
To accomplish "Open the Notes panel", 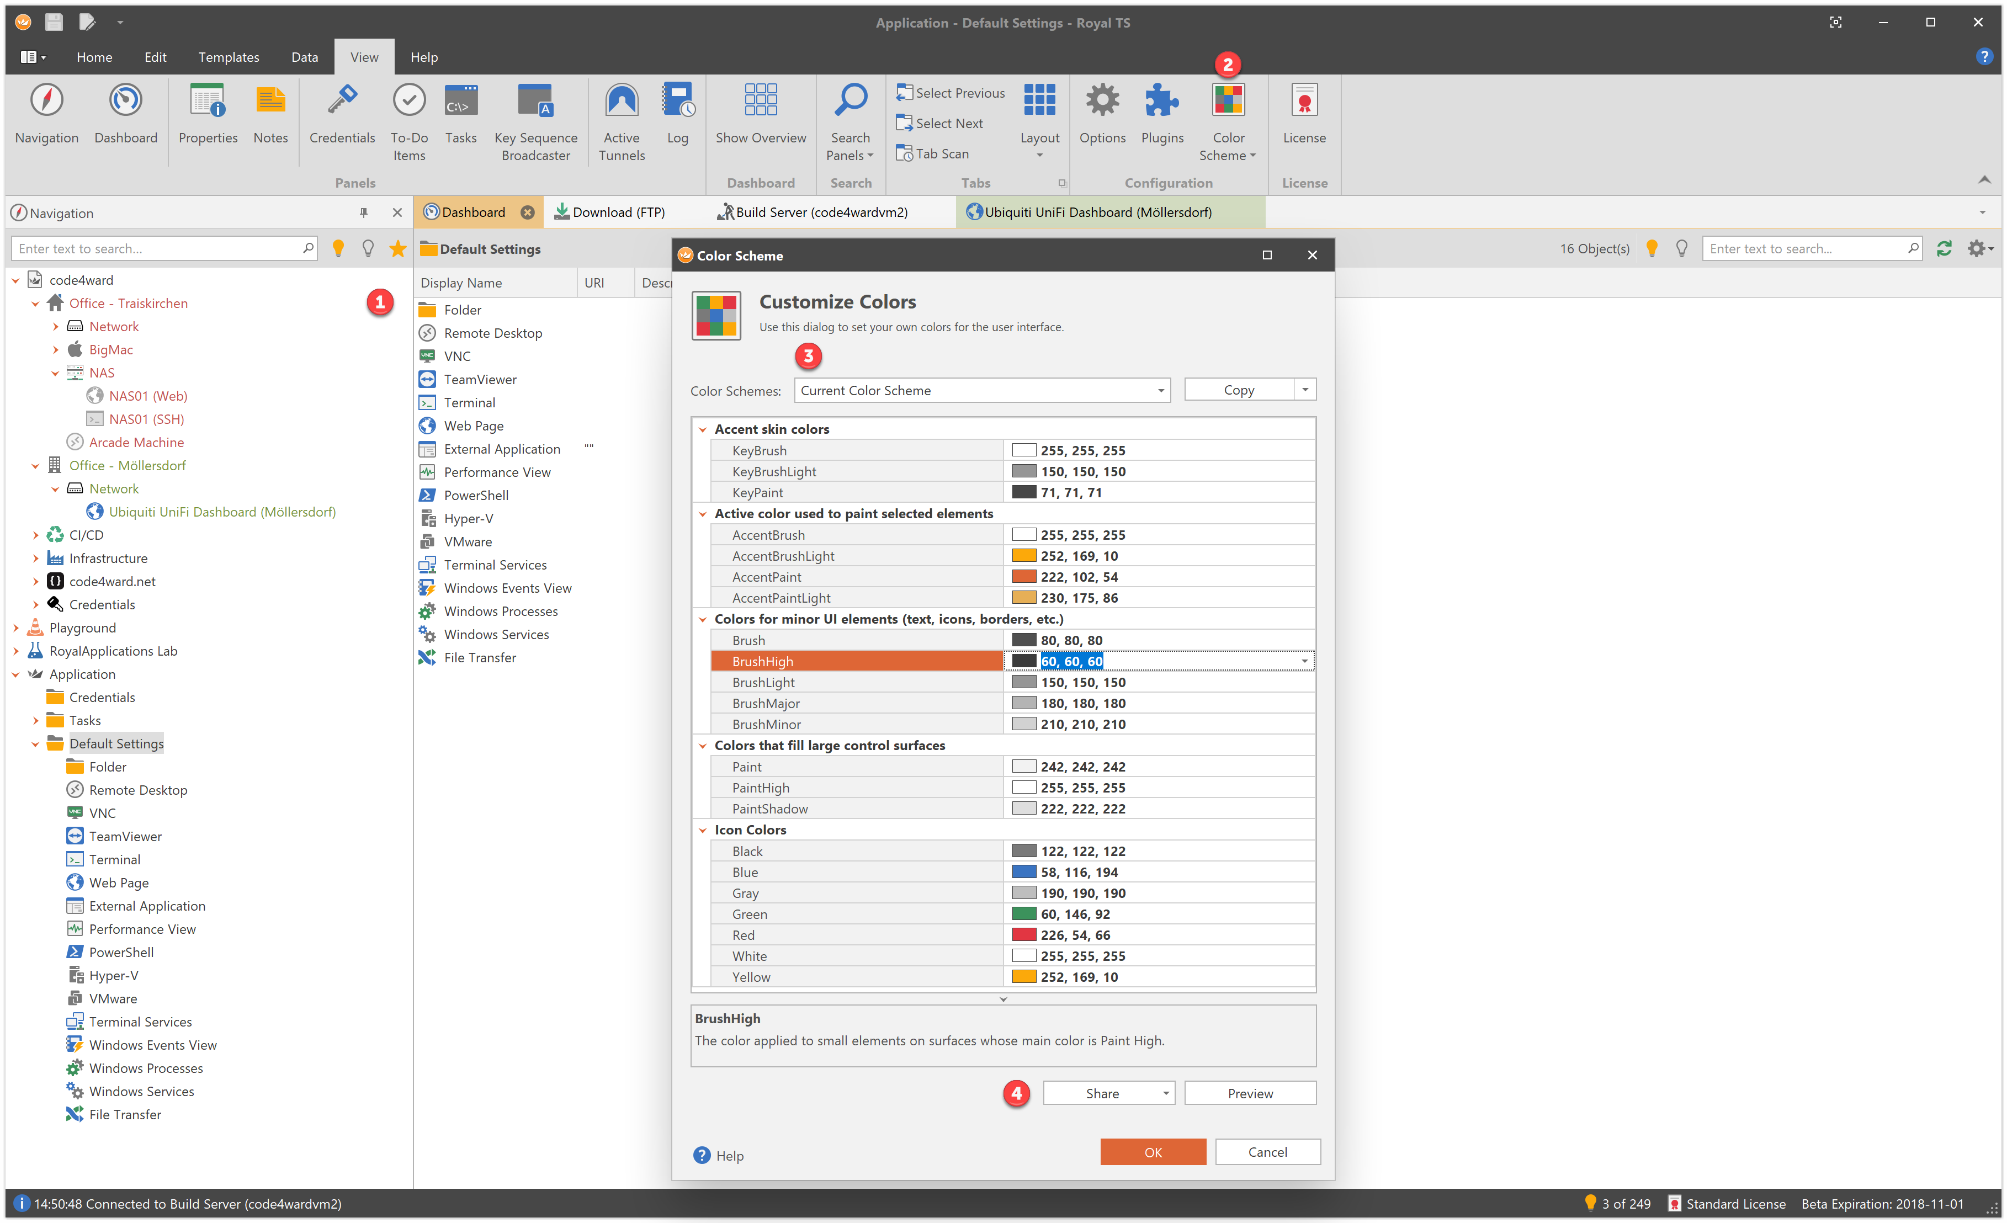I will (270, 115).
